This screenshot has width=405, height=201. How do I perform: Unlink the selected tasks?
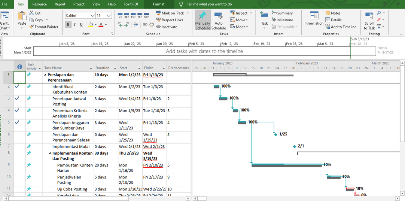pos(152,25)
